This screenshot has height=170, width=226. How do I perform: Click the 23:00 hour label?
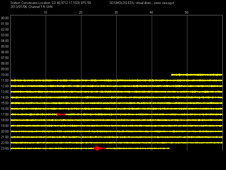[x=5, y=148]
